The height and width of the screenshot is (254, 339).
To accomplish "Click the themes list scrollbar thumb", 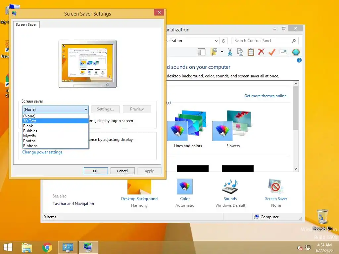I will pyautogui.click(x=296, y=108).
